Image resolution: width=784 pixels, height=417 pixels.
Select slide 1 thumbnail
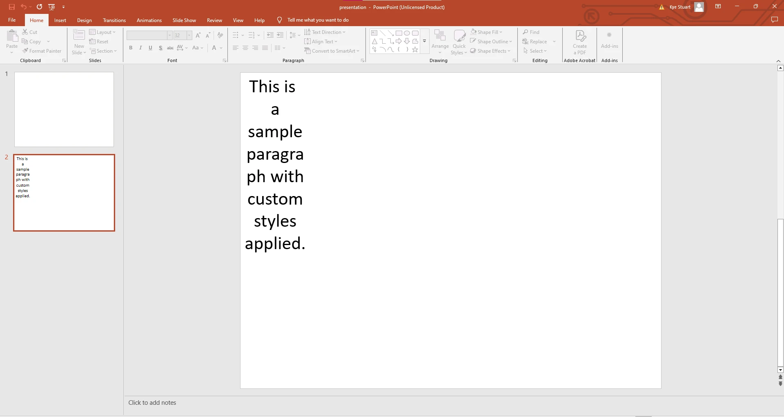64,109
